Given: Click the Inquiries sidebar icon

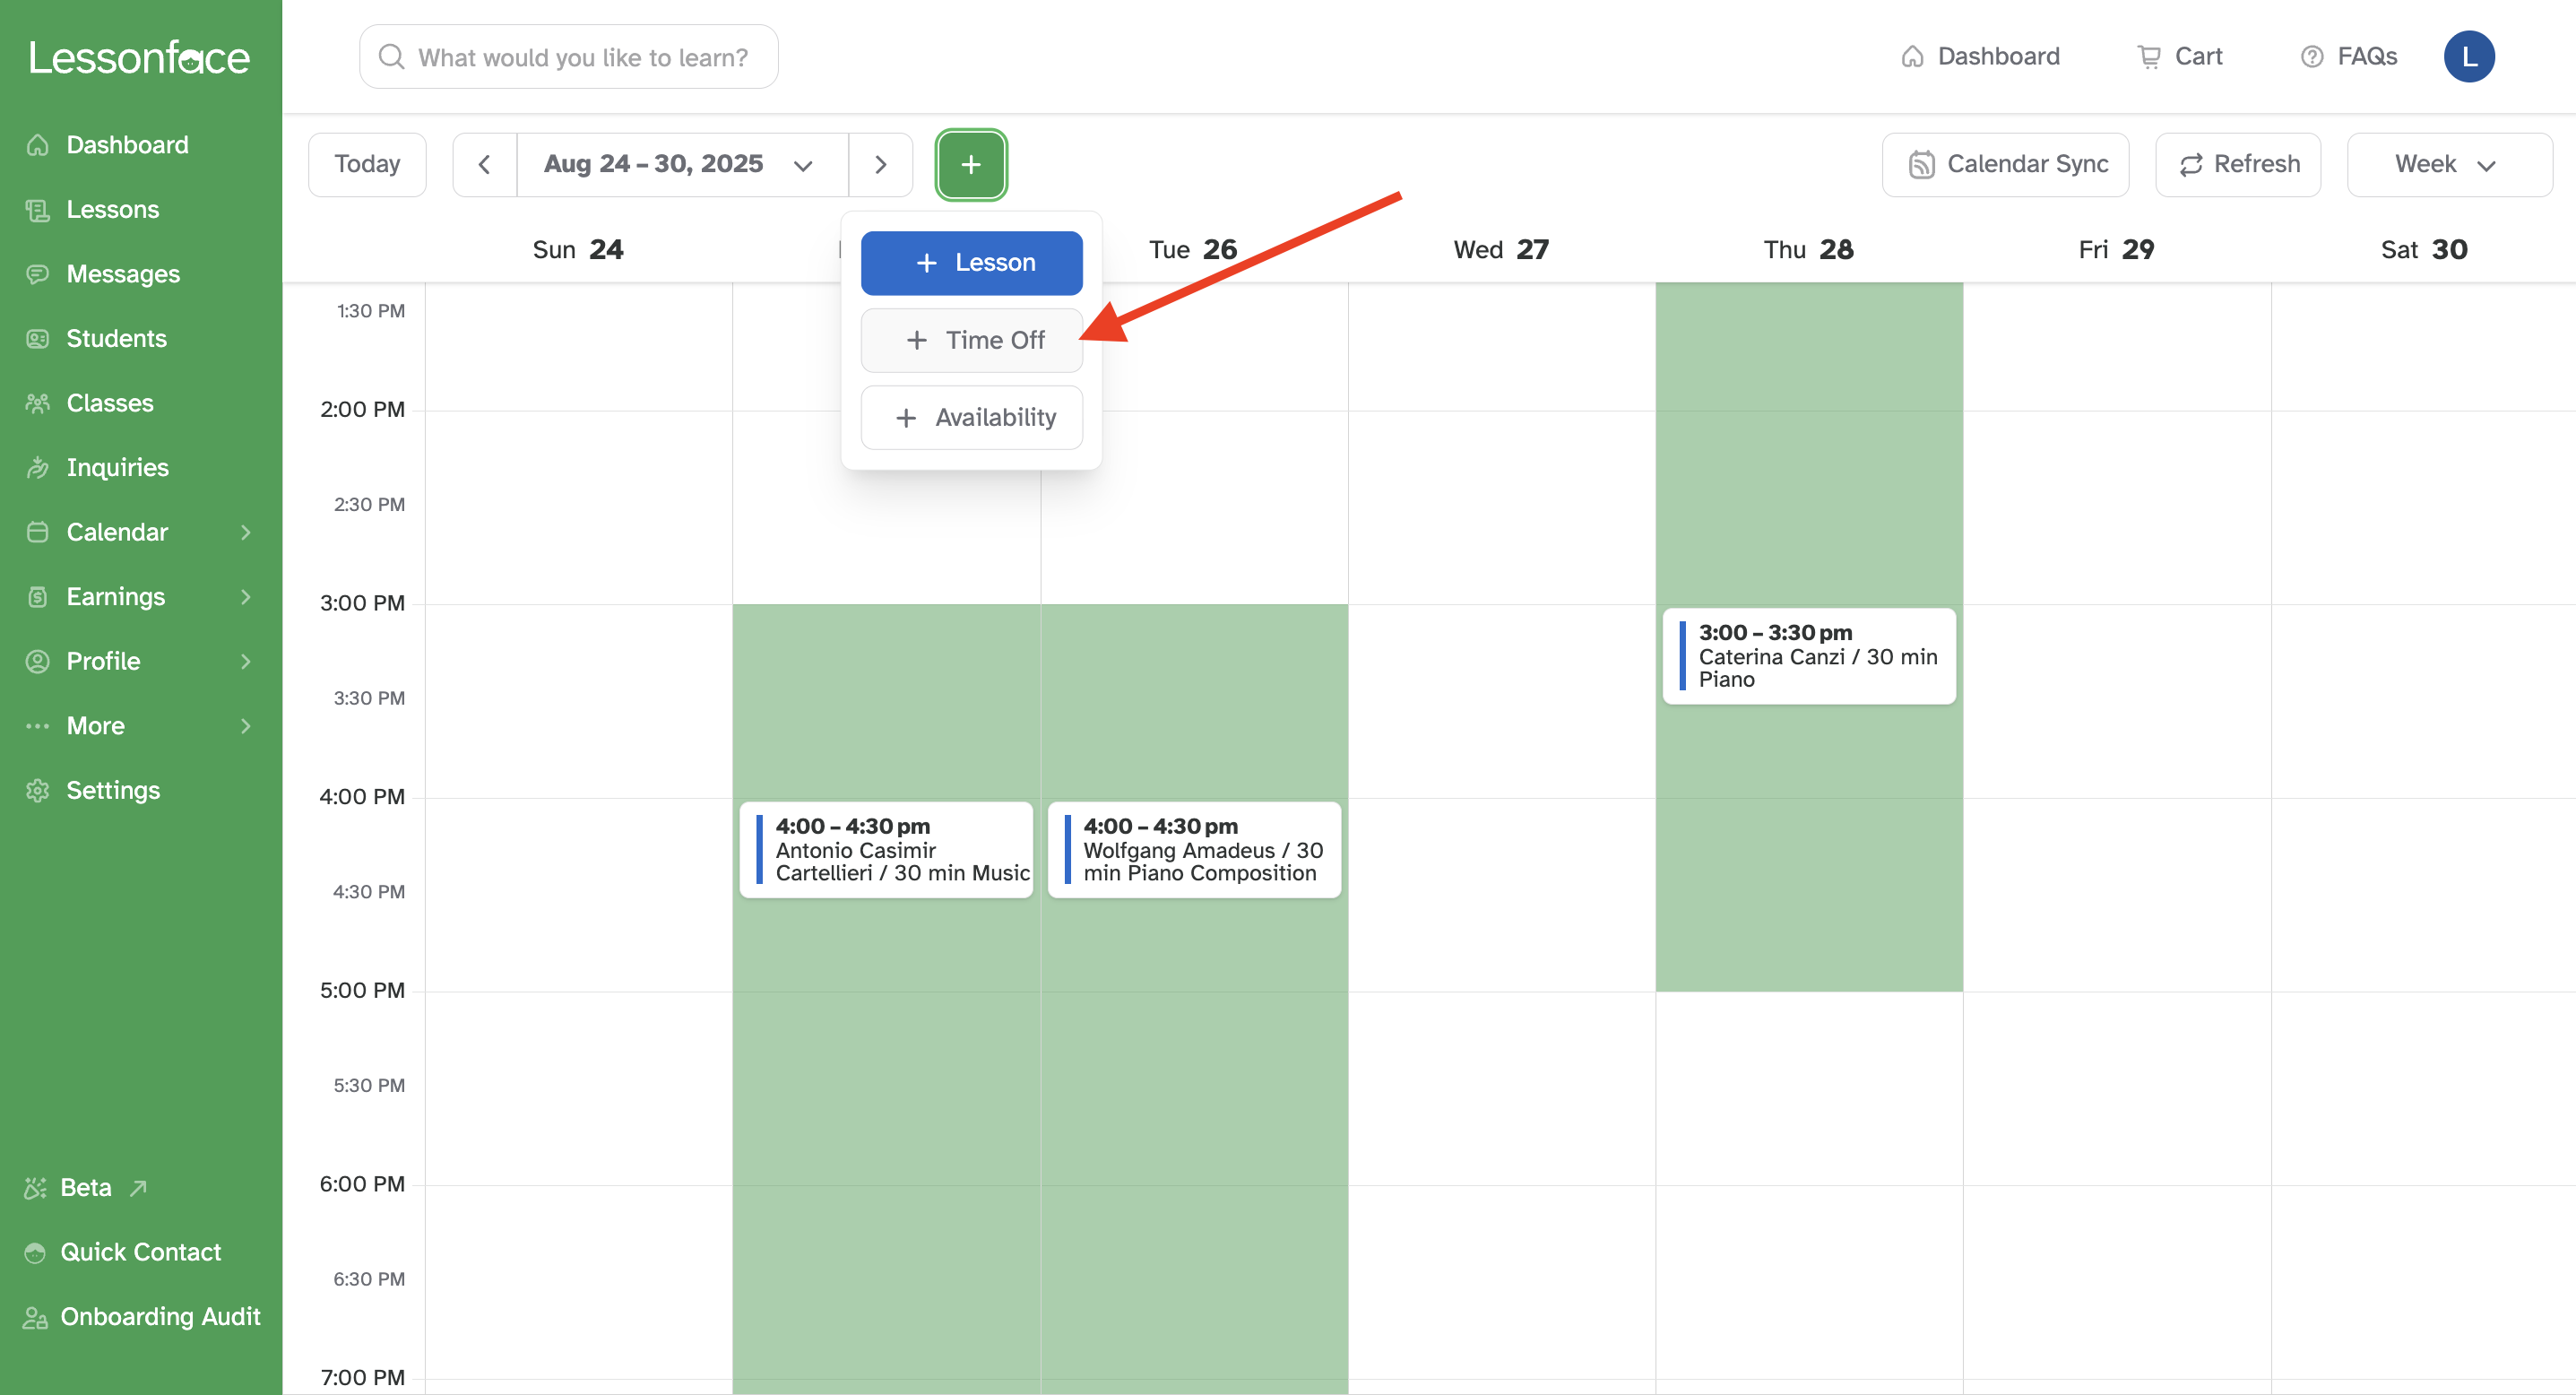Looking at the screenshot, I should coord(37,467).
